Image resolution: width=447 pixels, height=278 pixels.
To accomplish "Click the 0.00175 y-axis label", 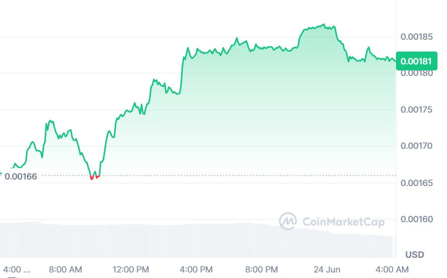I will (x=415, y=110).
